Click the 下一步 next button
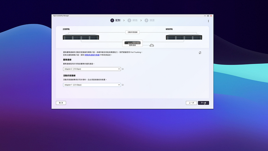 (203, 103)
